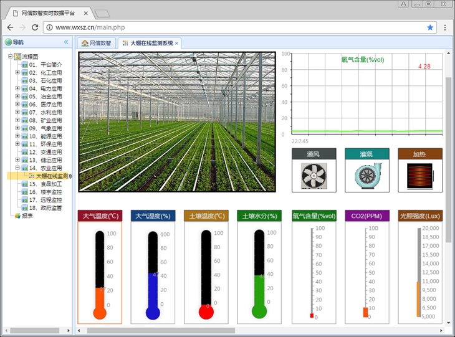Click the ventilation fan icon
455x337 pixels.
[314, 176]
